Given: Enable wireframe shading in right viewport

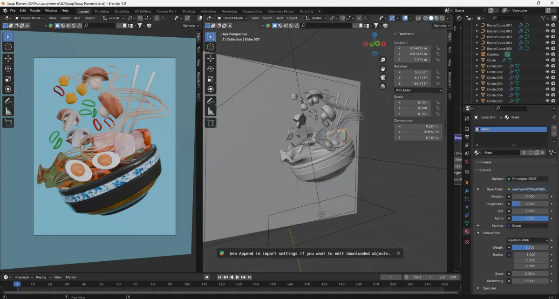Looking at the screenshot, I should pyautogui.click(x=425, y=18).
